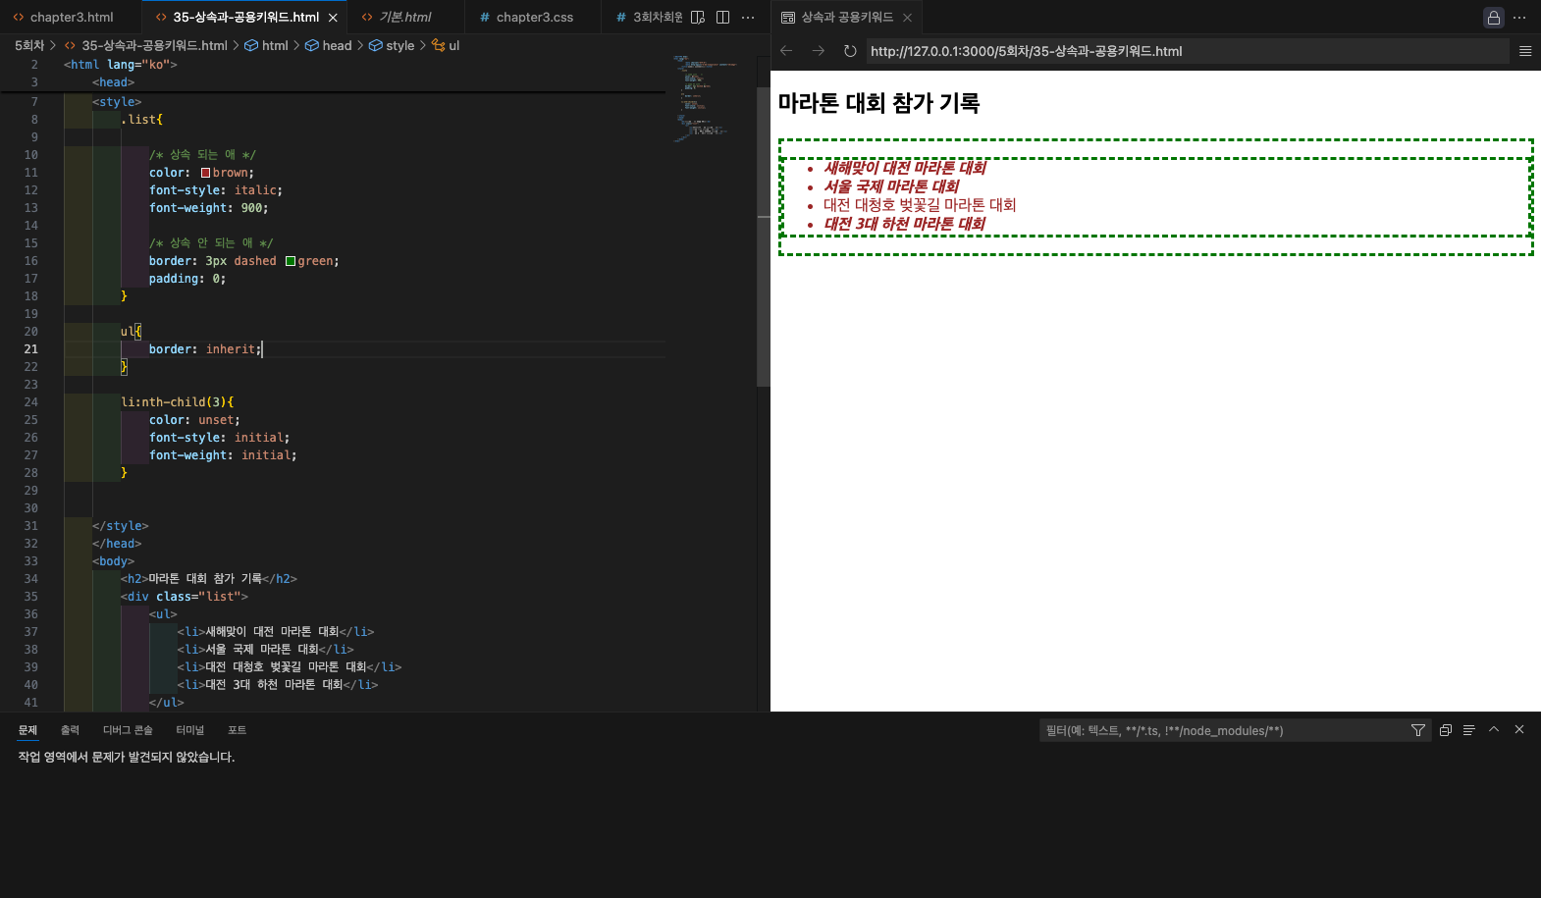Click '서울 국제 마라톤 대회' in preview list

coord(891,186)
